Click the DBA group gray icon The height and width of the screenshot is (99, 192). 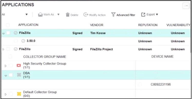(19, 75)
